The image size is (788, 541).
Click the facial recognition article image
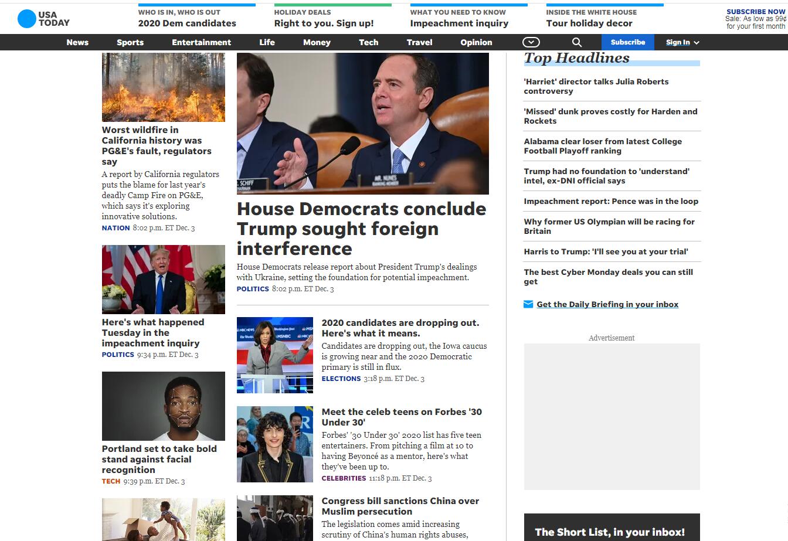[163, 406]
